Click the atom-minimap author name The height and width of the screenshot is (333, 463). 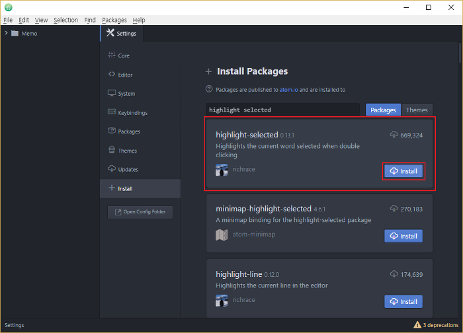pos(254,234)
